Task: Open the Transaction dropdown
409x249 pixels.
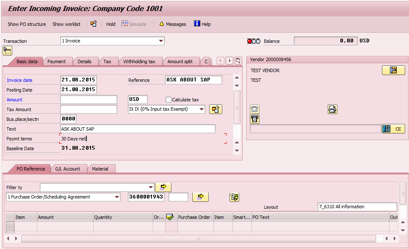Action: 161,41
